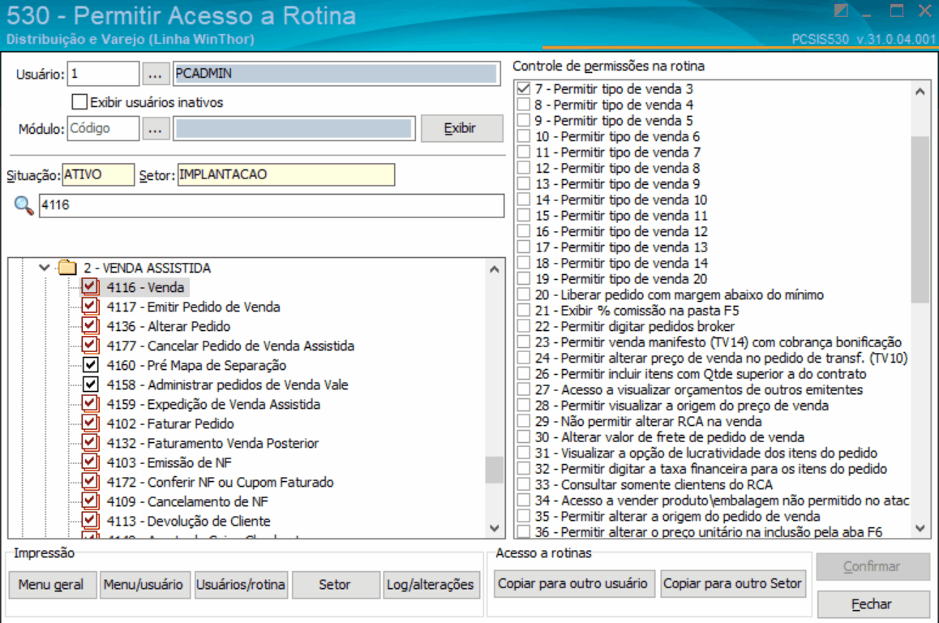Enable 20 - Liberar pedido com margem abaixo do mínimo

point(524,294)
